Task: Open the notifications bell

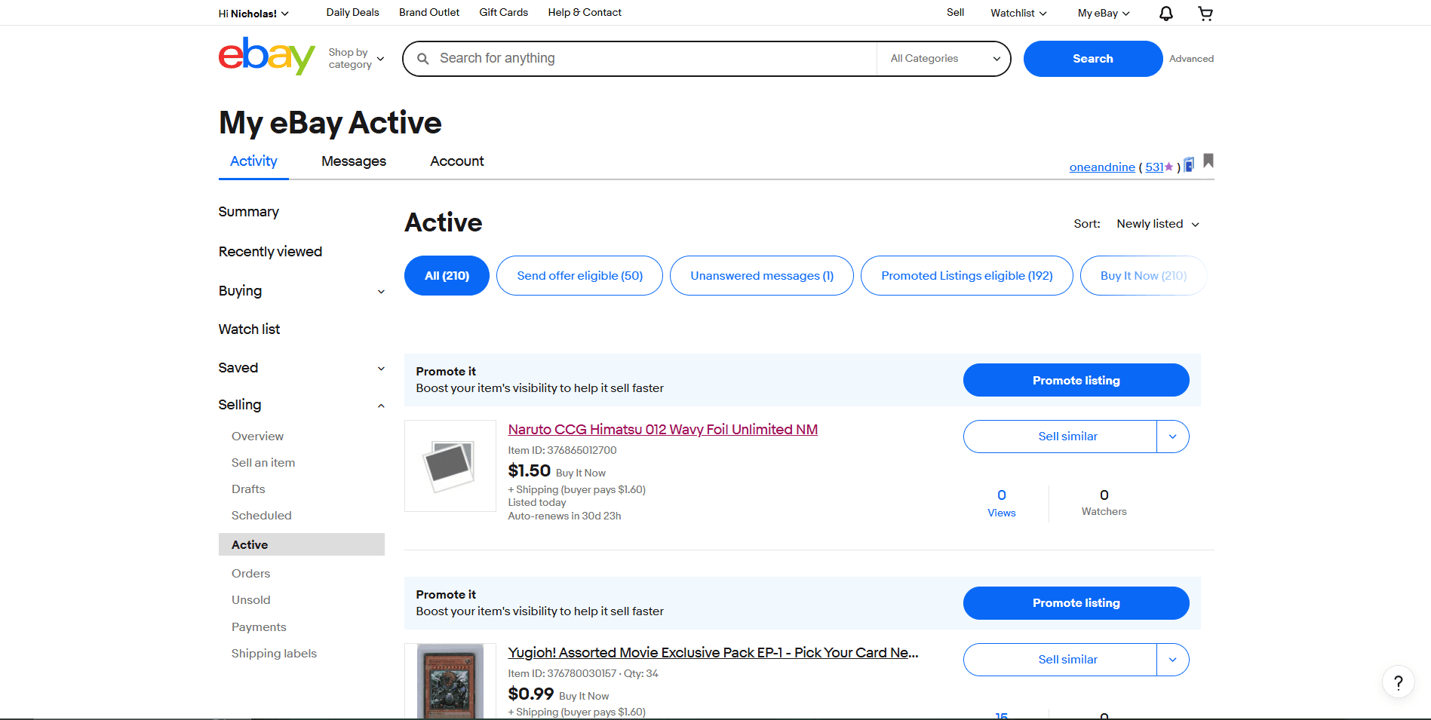Action: point(1165,13)
